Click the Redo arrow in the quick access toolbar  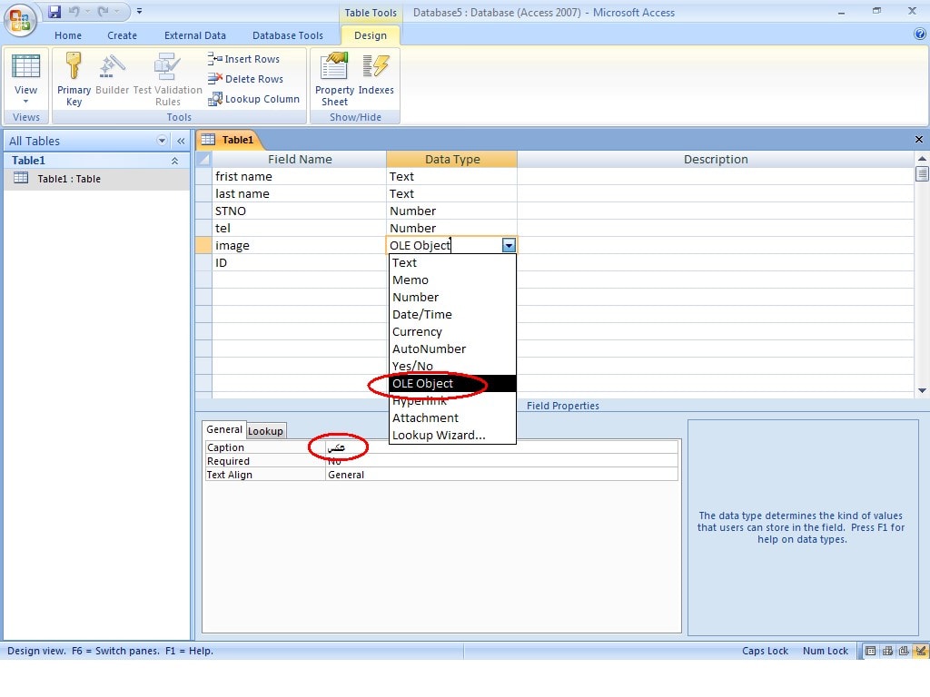click(104, 11)
